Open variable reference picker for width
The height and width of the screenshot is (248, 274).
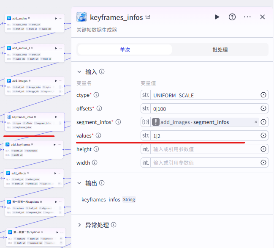pyautogui.click(x=263, y=163)
